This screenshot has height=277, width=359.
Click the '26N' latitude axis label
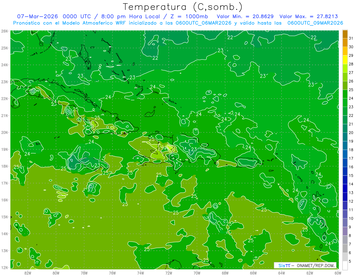[4, 31]
